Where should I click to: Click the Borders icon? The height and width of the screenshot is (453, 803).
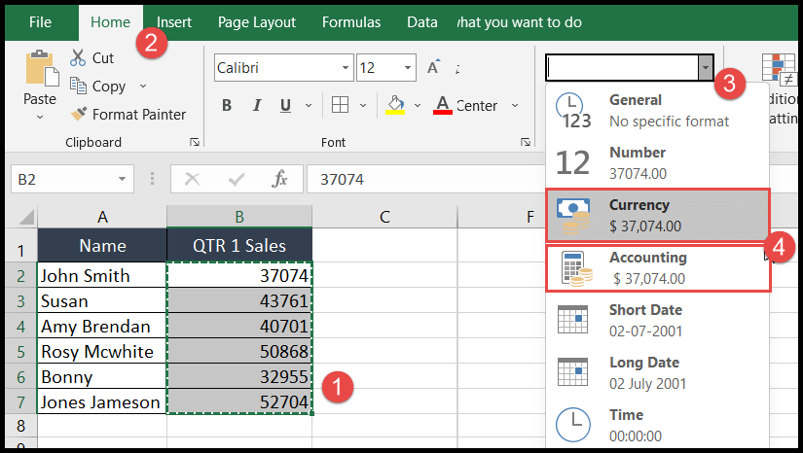340,105
